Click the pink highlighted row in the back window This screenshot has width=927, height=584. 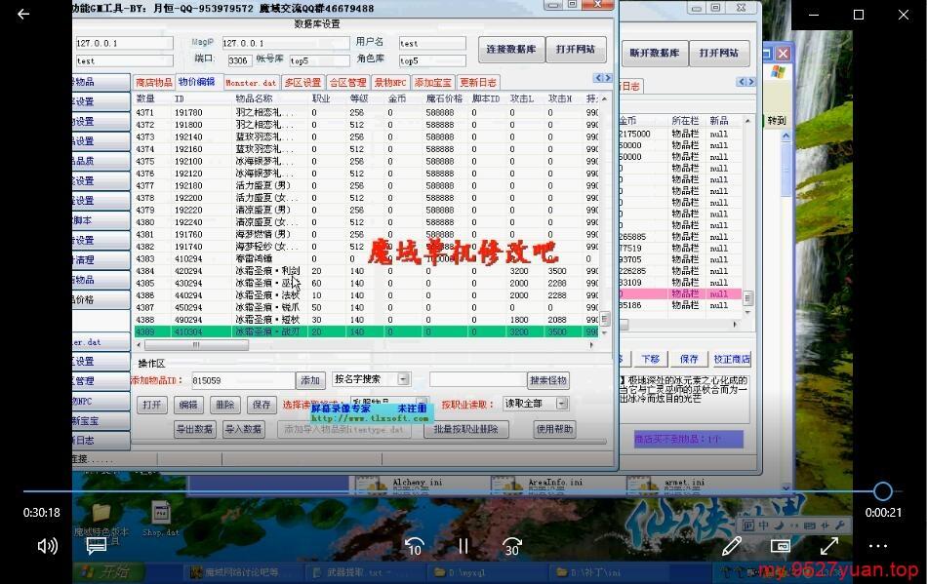680,293
